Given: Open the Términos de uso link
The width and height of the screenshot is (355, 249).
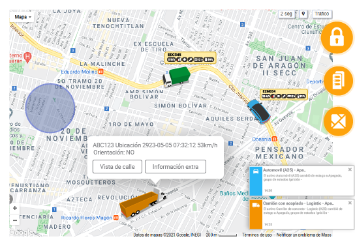Looking at the screenshot, I should click(x=256, y=235).
